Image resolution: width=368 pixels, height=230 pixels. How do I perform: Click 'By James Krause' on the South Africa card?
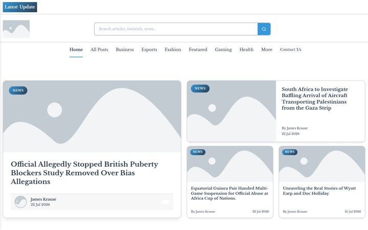(294, 128)
